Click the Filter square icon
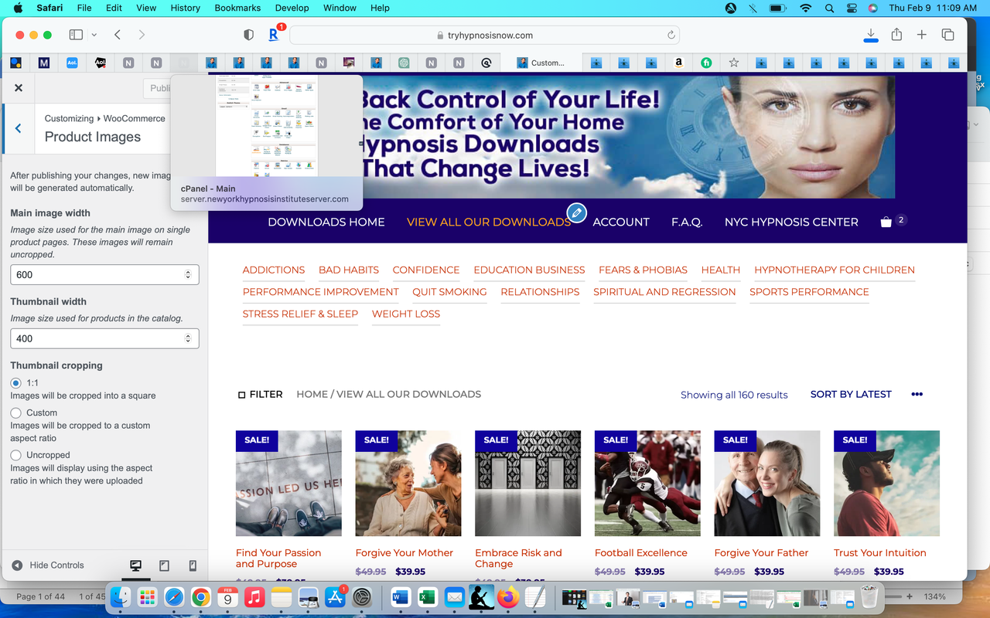The image size is (990, 618). click(x=242, y=395)
